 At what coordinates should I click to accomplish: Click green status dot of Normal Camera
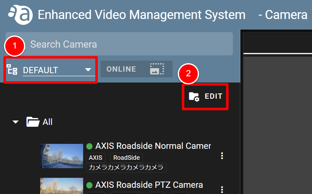coord(89,146)
